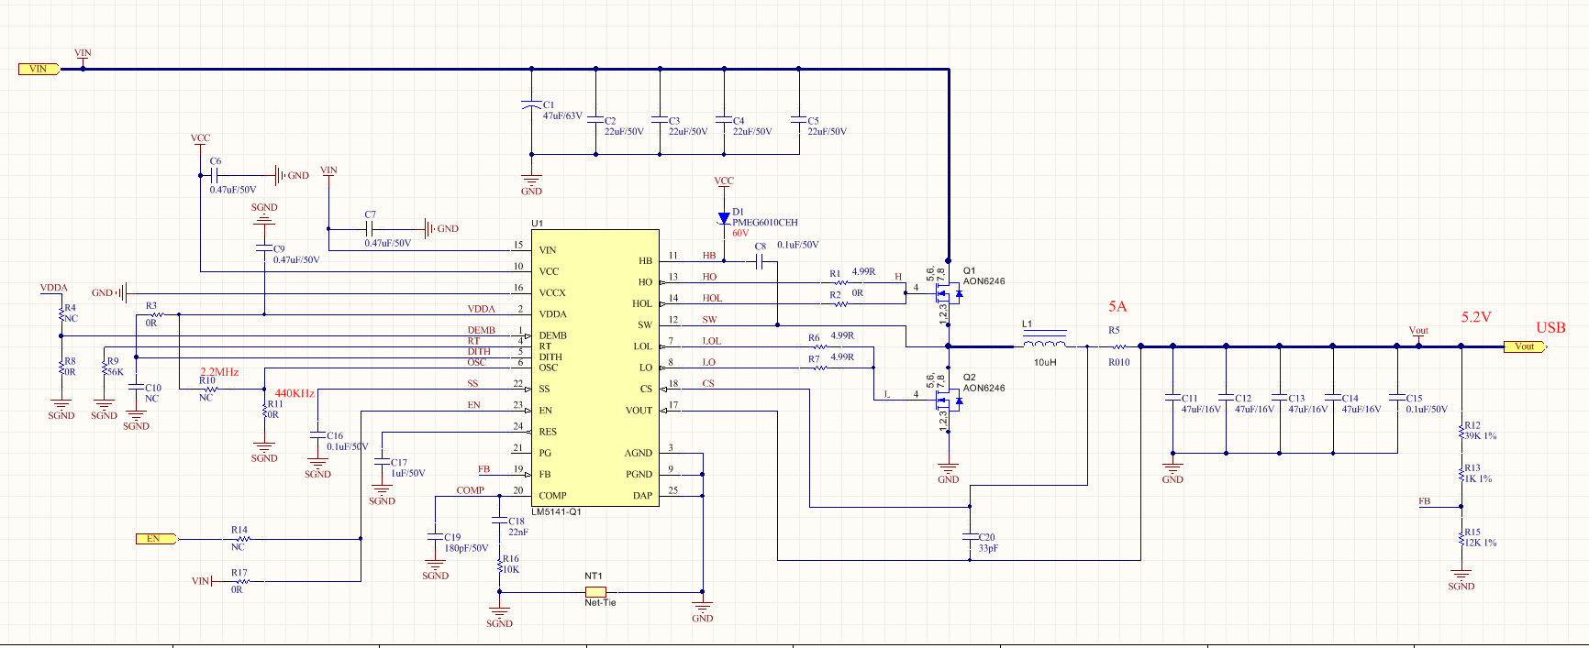
Task: Select the SGND power port above C9
Action: (264, 213)
